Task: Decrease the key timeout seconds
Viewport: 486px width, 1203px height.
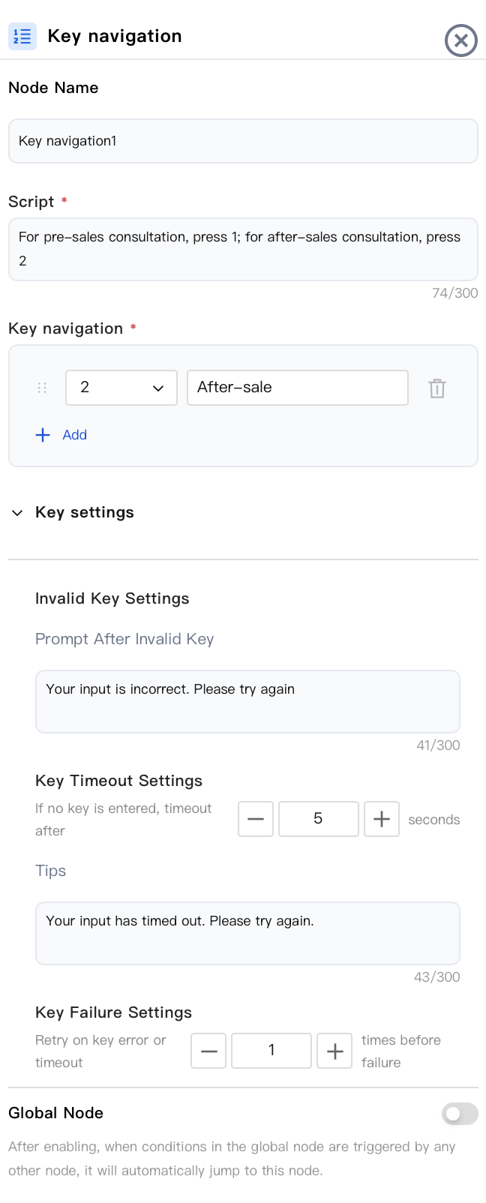Action: pyautogui.click(x=256, y=819)
